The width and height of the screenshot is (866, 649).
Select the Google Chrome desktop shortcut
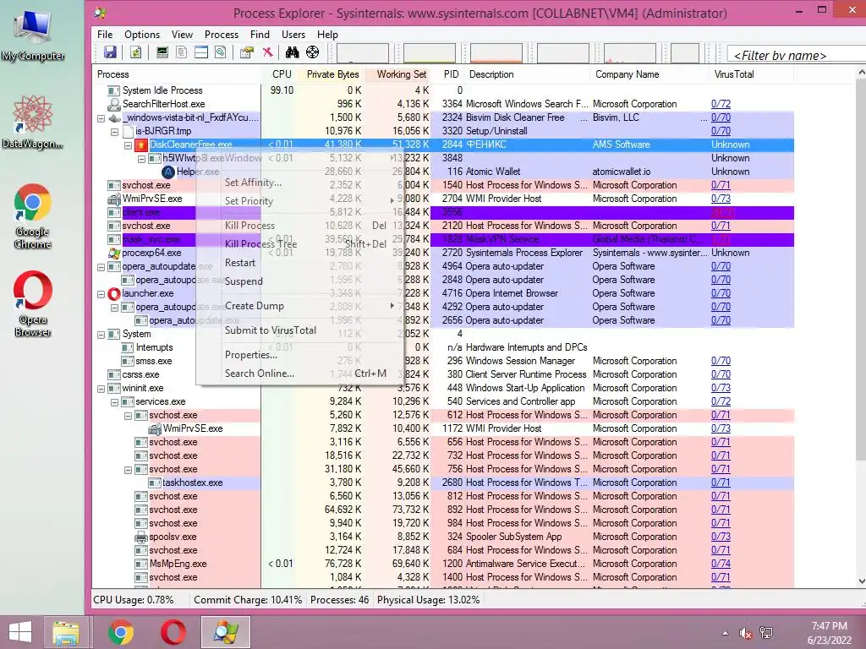pos(32,216)
